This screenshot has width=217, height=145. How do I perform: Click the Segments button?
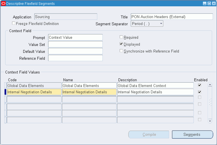click(x=192, y=134)
